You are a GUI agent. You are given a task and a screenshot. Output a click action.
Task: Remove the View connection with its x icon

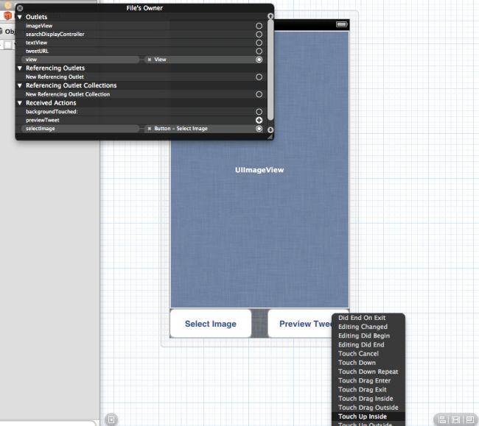[x=150, y=60]
